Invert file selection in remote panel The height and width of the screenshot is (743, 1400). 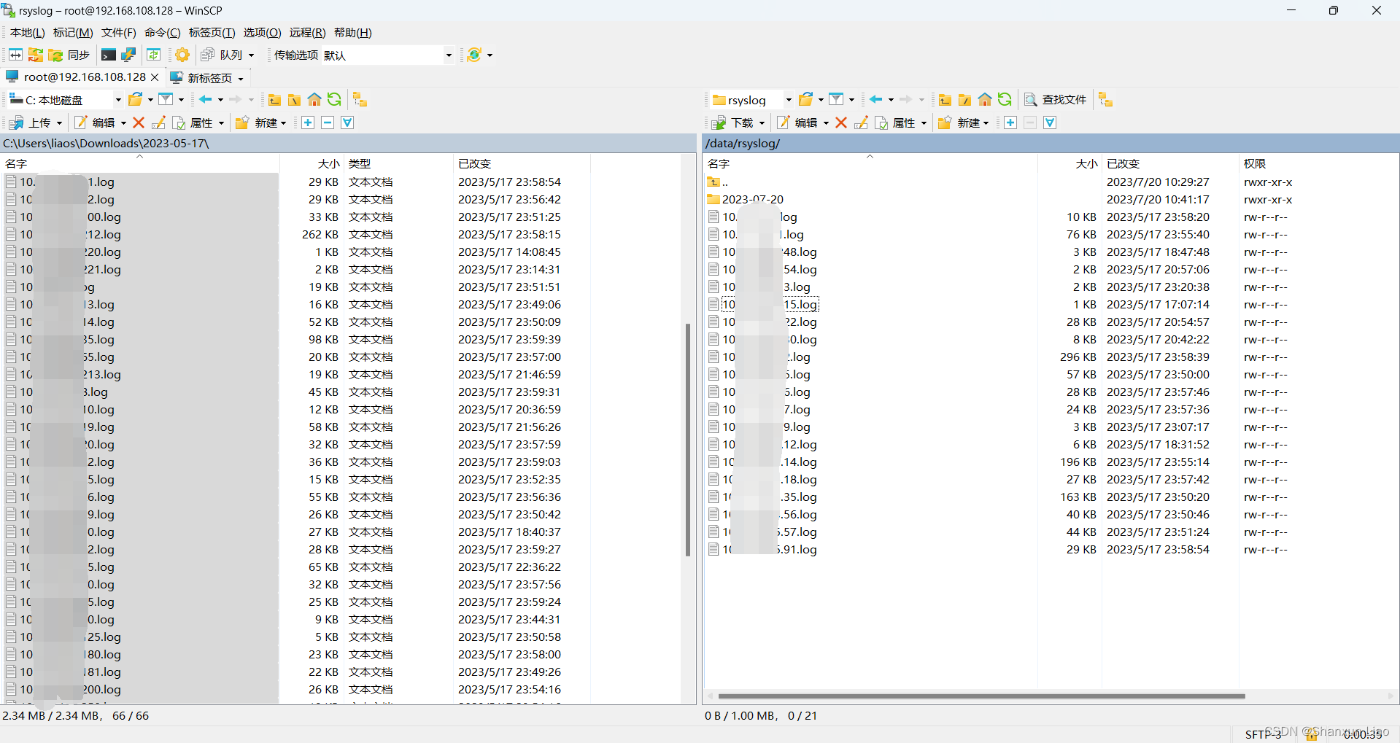[1050, 122]
